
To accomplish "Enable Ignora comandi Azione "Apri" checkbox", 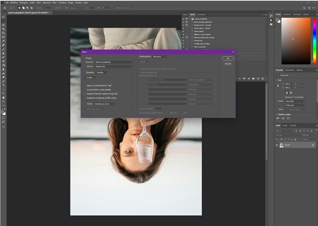I will 85,86.
